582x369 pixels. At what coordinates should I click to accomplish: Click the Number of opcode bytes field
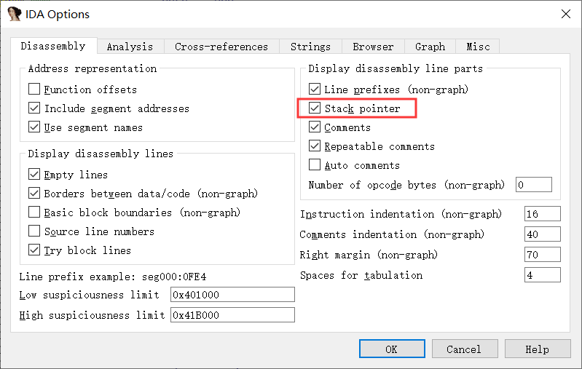(534, 185)
